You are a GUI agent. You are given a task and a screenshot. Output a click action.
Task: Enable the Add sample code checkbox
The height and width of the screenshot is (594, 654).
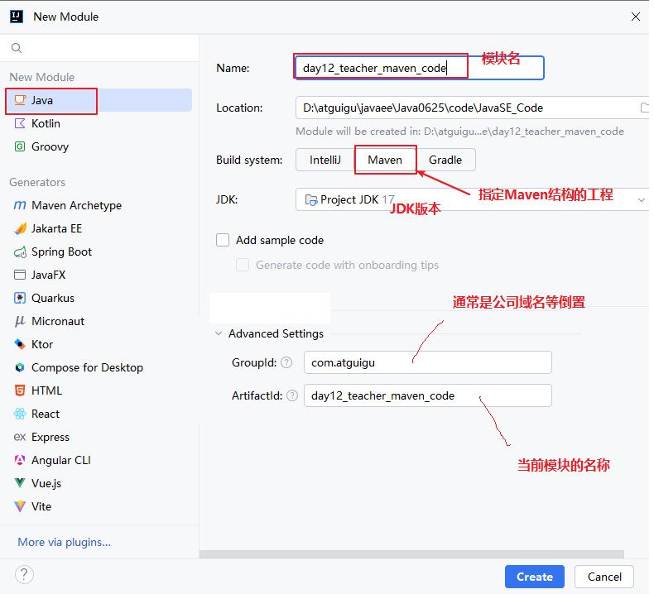click(x=223, y=240)
